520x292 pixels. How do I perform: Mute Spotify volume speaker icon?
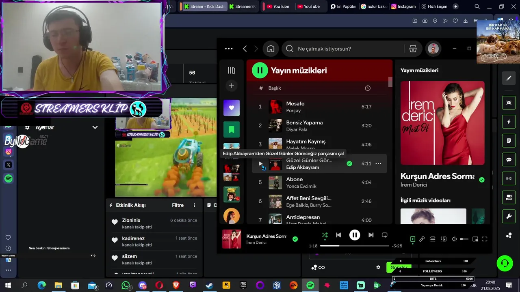tap(454, 239)
